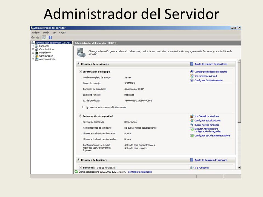Open the Help toolbar icon
This screenshot has width=263, height=197.
point(50,38)
